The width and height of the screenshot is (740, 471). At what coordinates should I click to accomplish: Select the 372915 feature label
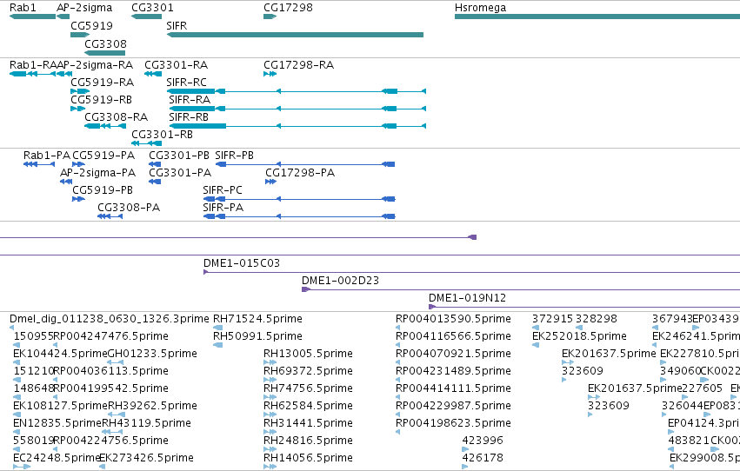553,319
